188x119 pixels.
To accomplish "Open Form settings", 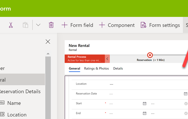I will click(x=160, y=25).
